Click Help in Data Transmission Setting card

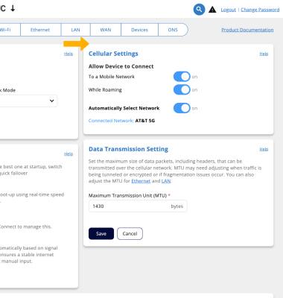[264, 149]
